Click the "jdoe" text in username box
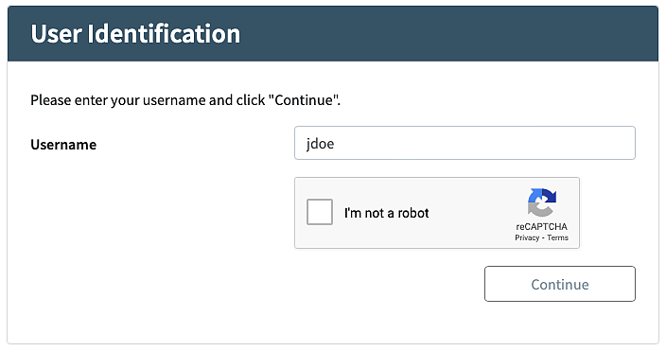 pyautogui.click(x=321, y=144)
